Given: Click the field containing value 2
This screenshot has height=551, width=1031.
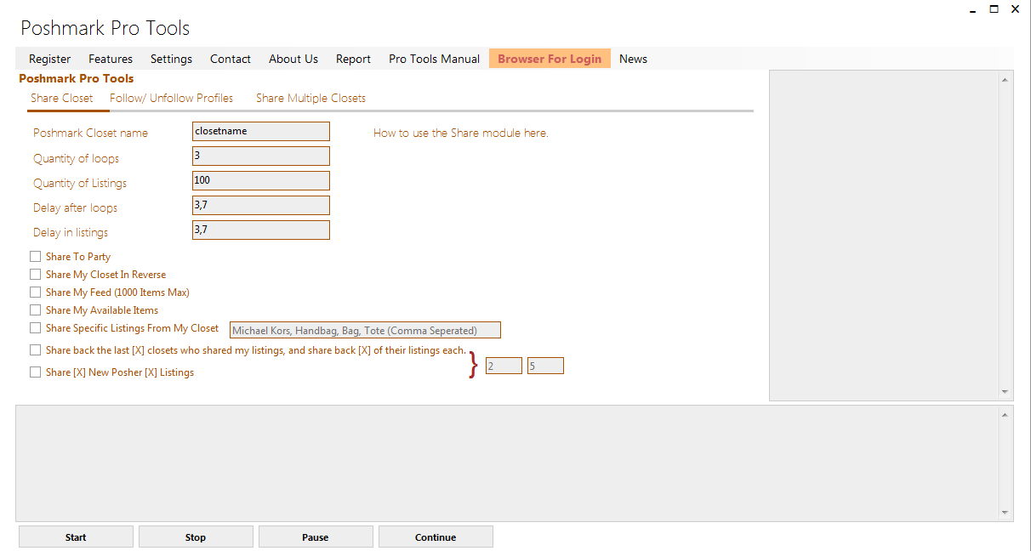Looking at the screenshot, I should click(x=504, y=366).
